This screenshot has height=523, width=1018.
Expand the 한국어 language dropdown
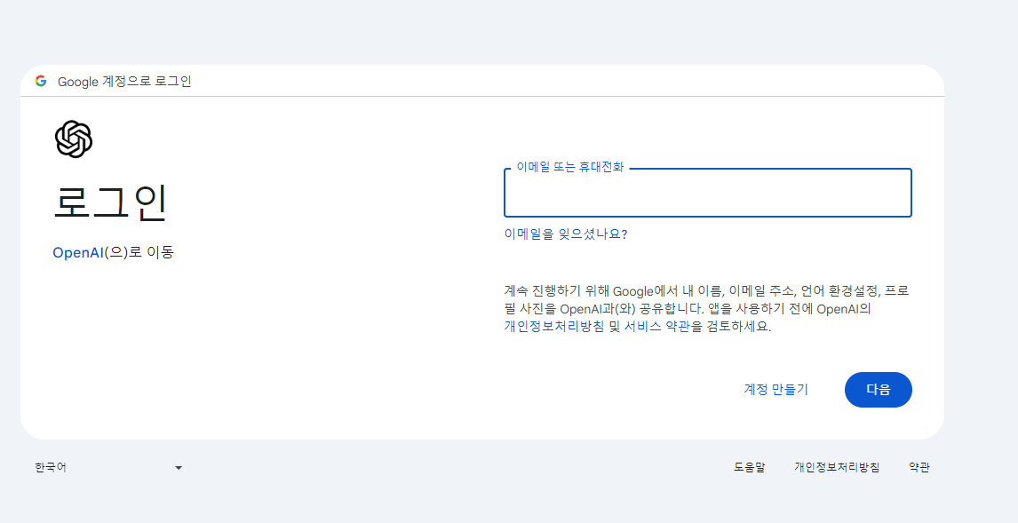point(108,467)
